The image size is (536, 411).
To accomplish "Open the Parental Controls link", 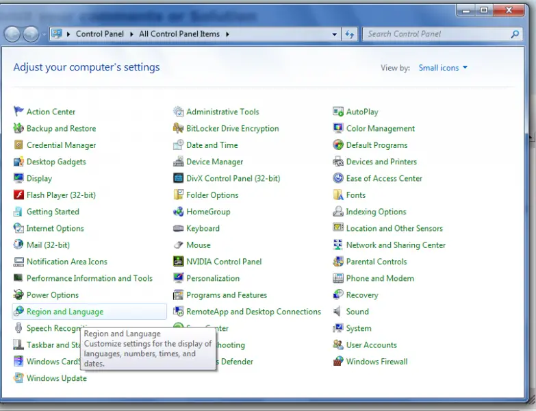I will click(377, 262).
